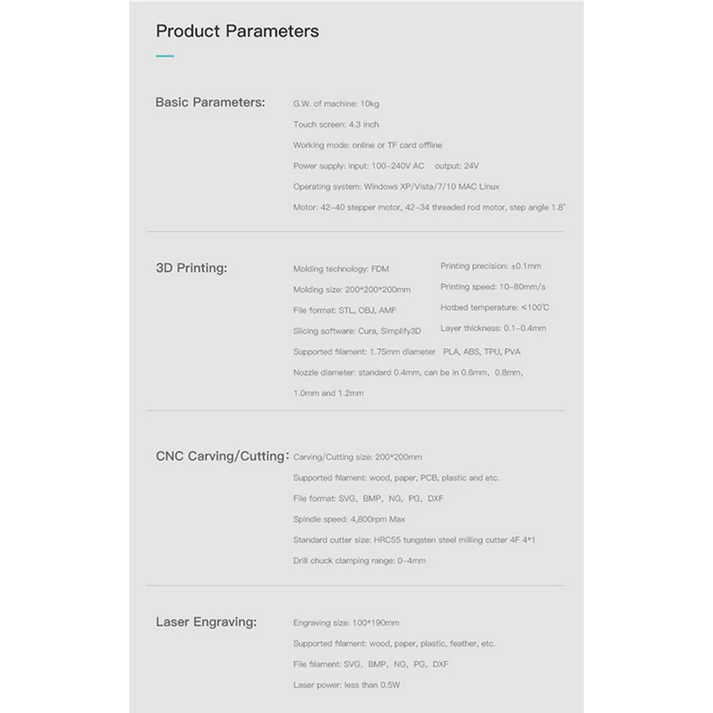Click the Working mode: online or TF card line
The image size is (713, 713).
pyautogui.click(x=367, y=145)
